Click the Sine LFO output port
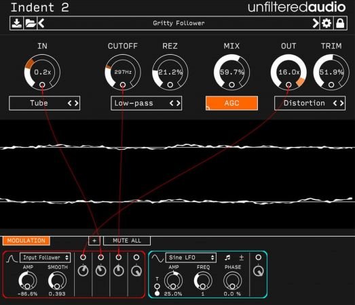The image size is (355, 305). (259, 258)
